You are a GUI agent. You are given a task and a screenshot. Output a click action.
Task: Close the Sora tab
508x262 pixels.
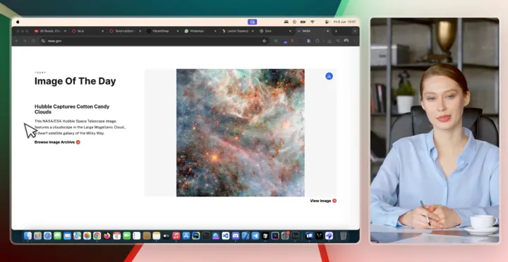coord(290,31)
